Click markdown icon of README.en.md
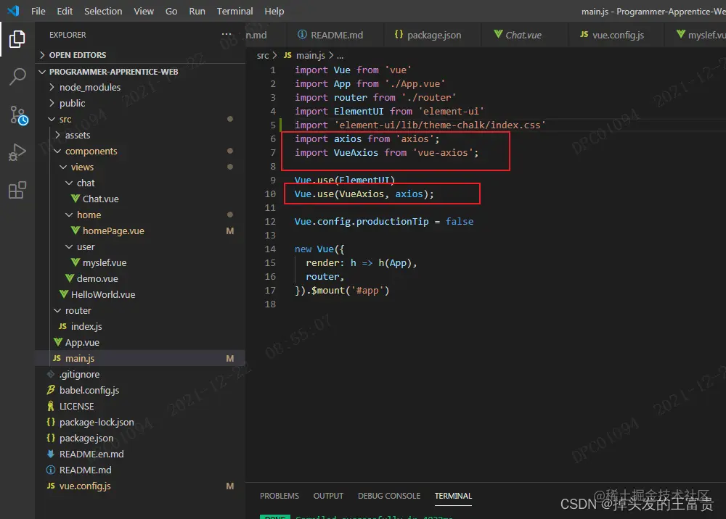The height and width of the screenshot is (519, 726). (x=51, y=454)
